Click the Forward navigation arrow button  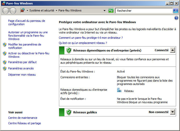point(13,11)
